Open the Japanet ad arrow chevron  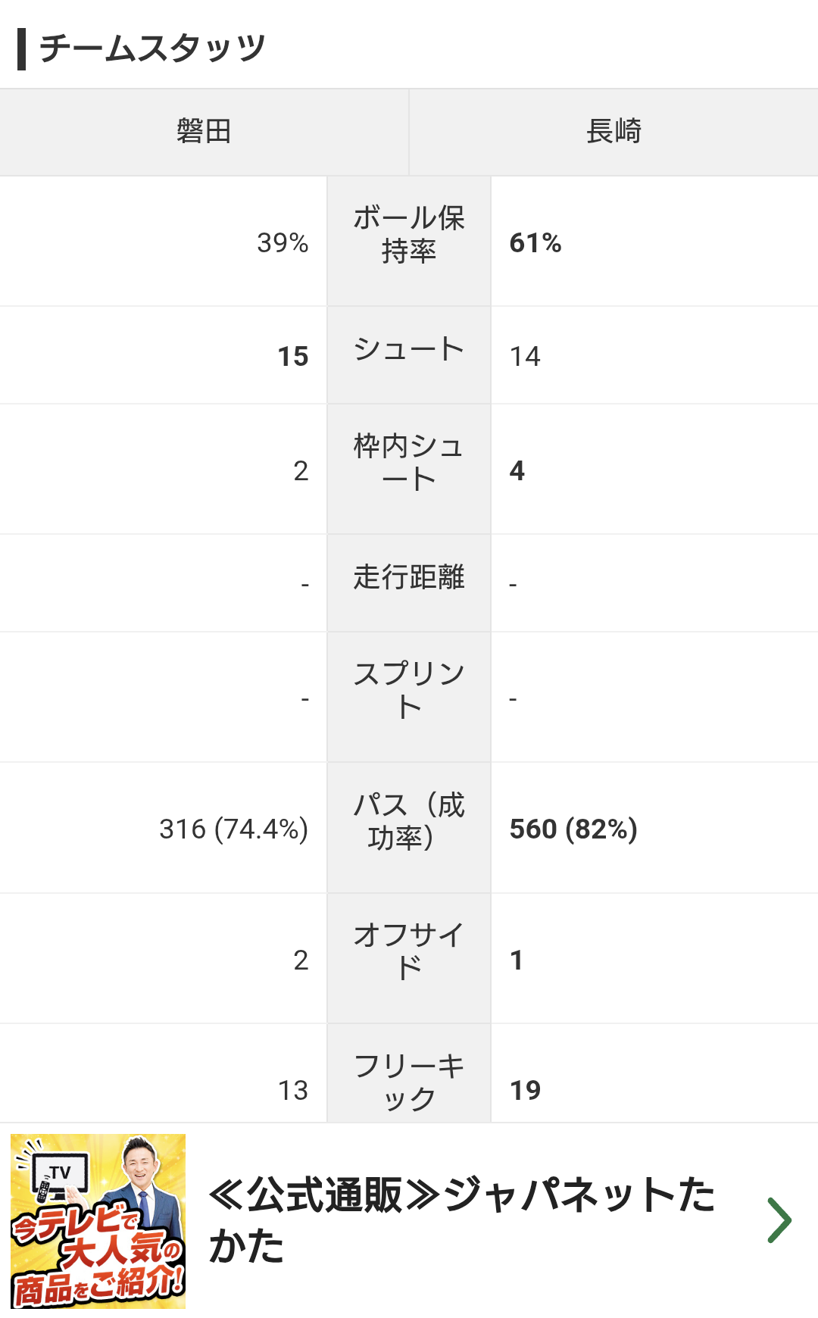pos(779,1220)
